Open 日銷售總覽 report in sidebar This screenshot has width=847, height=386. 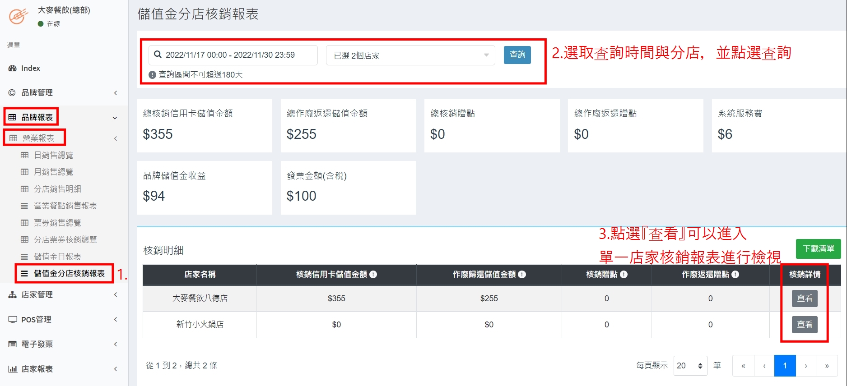53,155
